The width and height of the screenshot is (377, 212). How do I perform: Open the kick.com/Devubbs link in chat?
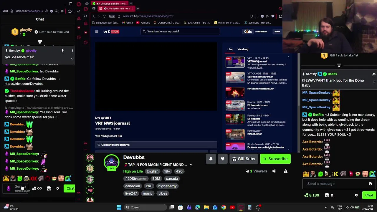point(24,84)
